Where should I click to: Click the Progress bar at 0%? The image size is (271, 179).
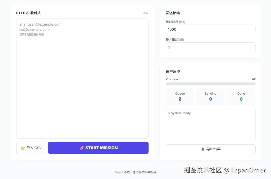210,84
